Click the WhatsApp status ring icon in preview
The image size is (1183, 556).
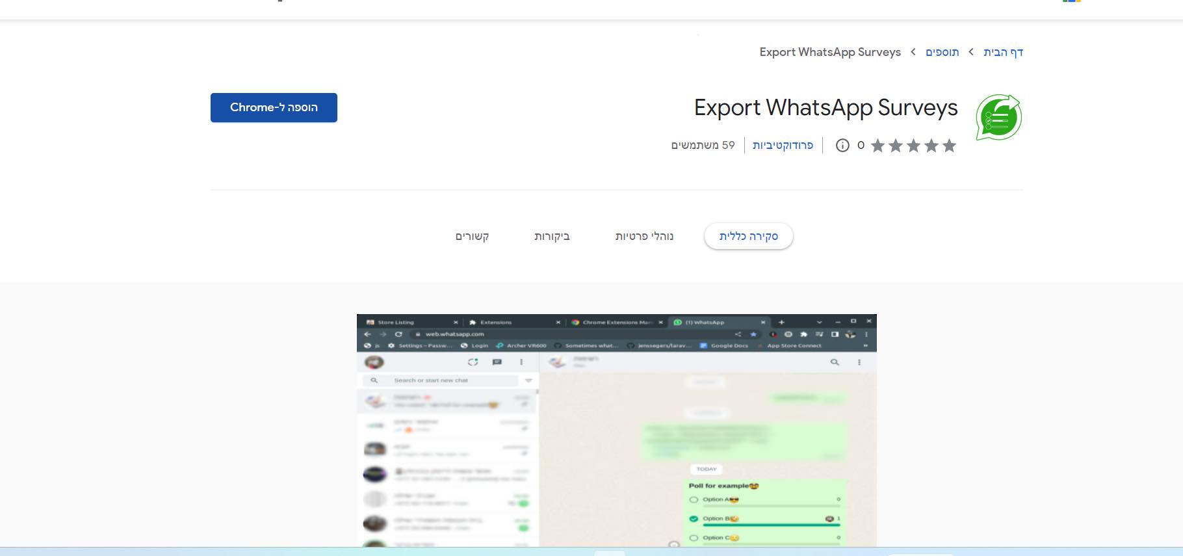coord(473,362)
